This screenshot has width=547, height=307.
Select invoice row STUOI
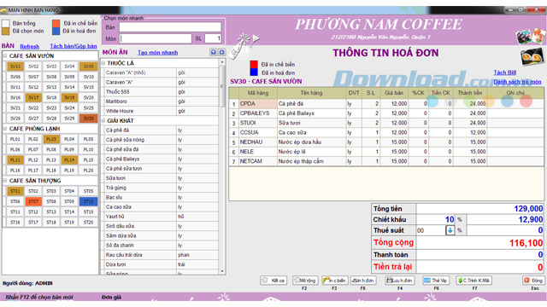[x=386, y=123]
